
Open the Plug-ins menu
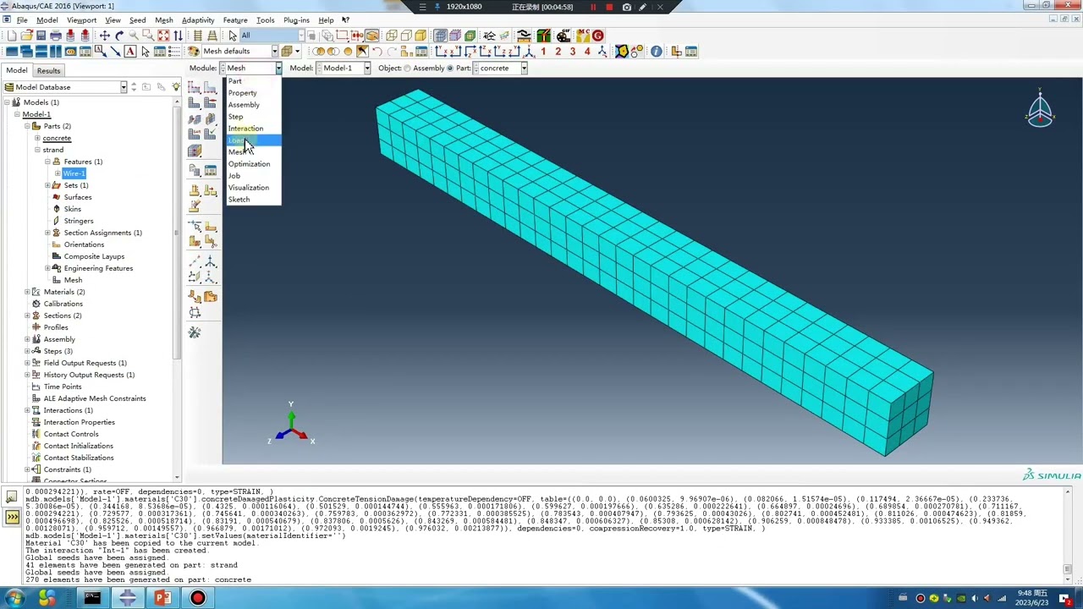296,19
